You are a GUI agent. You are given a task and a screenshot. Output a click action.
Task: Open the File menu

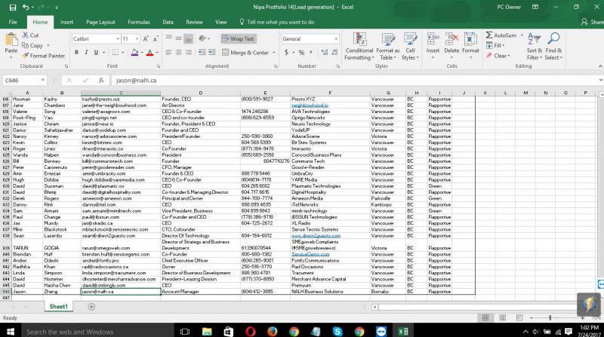pyautogui.click(x=13, y=23)
